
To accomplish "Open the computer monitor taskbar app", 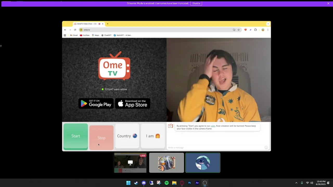I will coord(151,183).
